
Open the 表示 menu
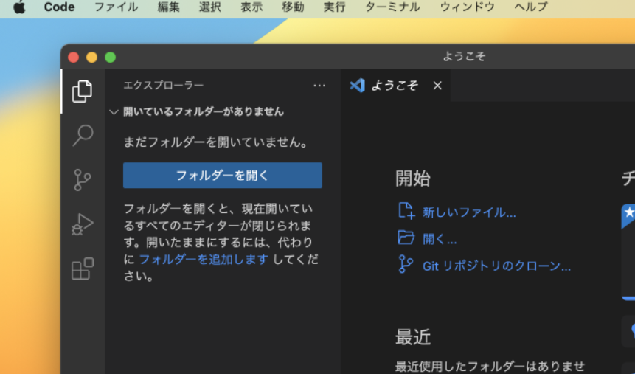tap(251, 7)
